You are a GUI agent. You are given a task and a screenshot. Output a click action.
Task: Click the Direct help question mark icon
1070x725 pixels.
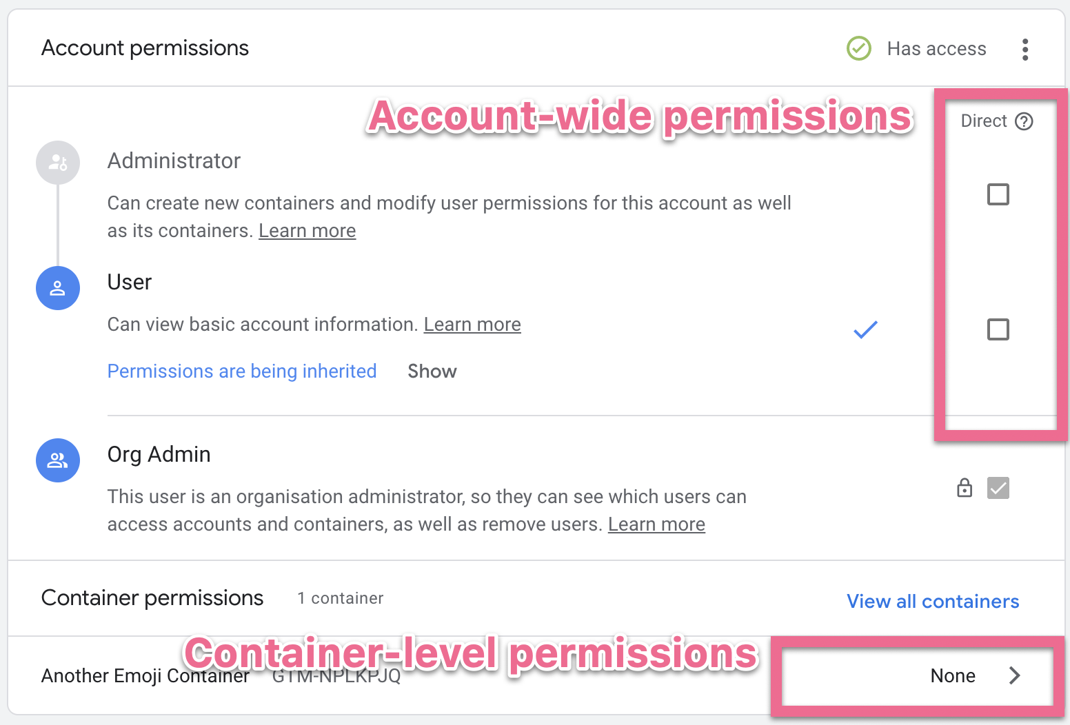[x=1024, y=121]
